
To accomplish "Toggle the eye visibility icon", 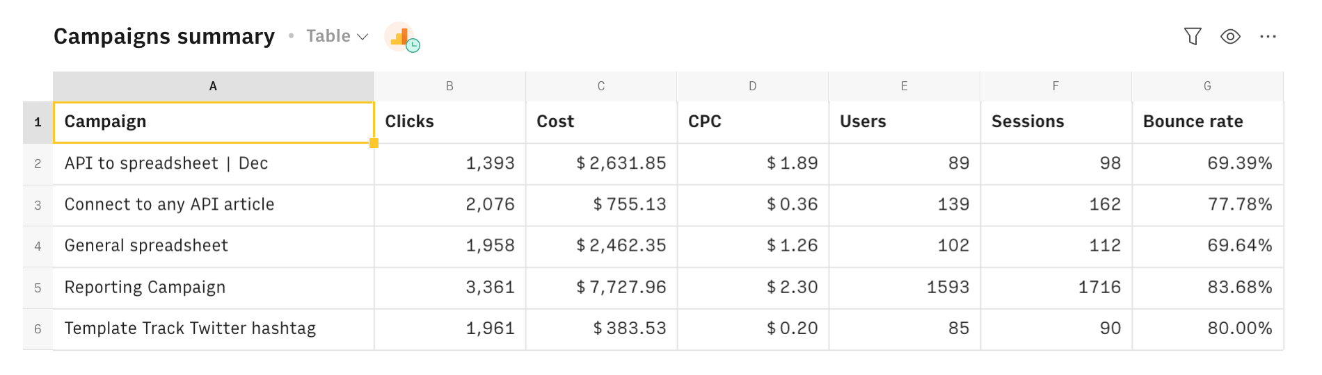I will (x=1230, y=36).
